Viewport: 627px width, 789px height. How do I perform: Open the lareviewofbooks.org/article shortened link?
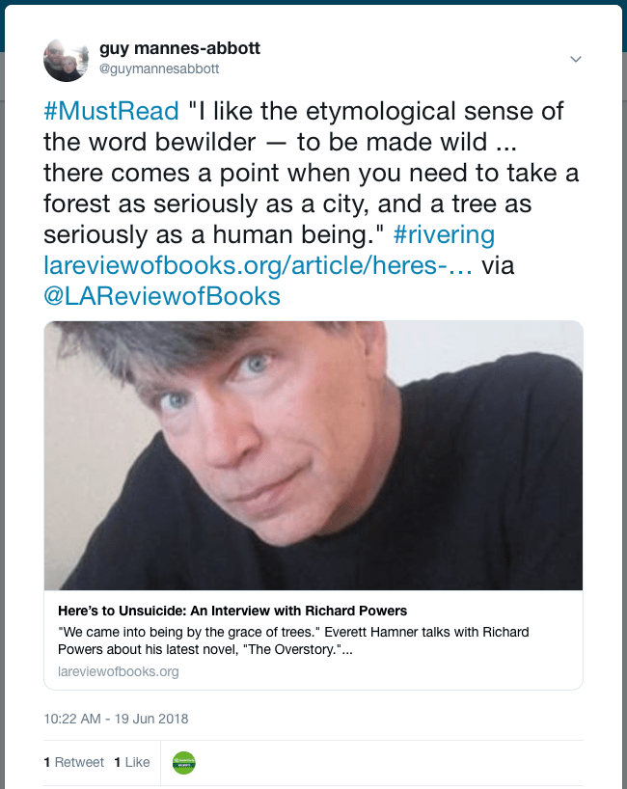258,264
